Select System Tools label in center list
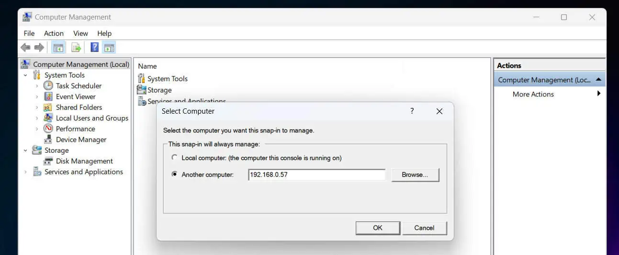 coord(168,79)
